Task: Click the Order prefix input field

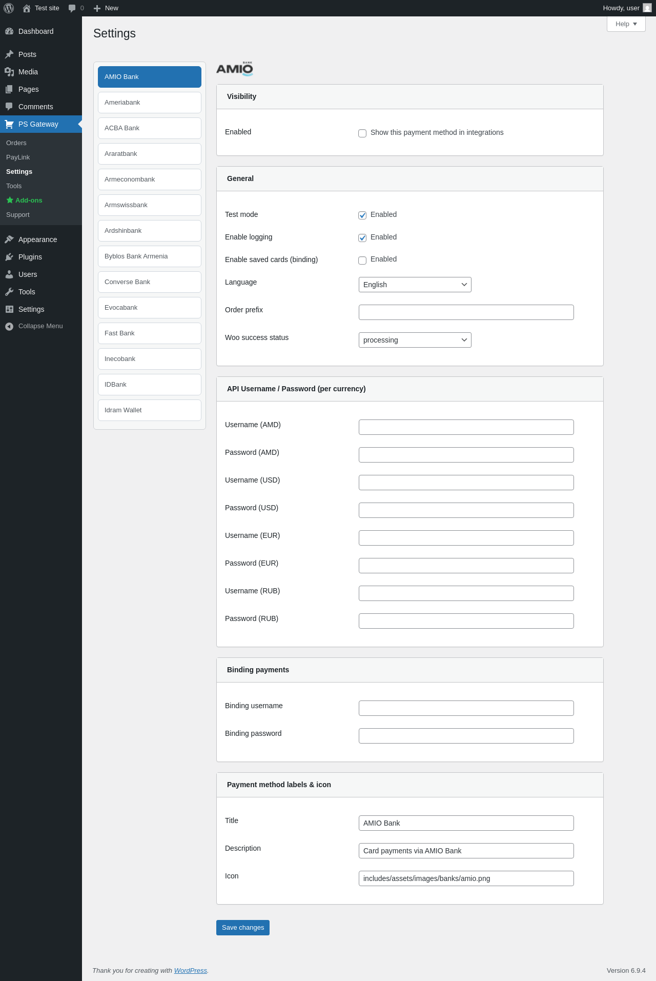Action: coord(466,312)
